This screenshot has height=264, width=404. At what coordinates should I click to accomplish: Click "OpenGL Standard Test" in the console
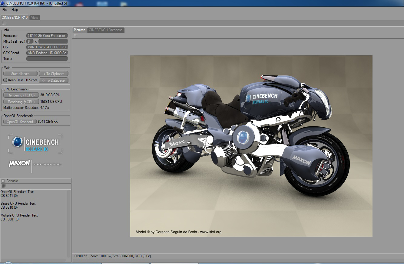17,192
